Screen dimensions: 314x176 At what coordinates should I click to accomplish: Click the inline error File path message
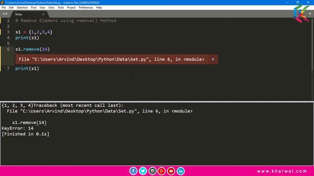click(x=111, y=59)
